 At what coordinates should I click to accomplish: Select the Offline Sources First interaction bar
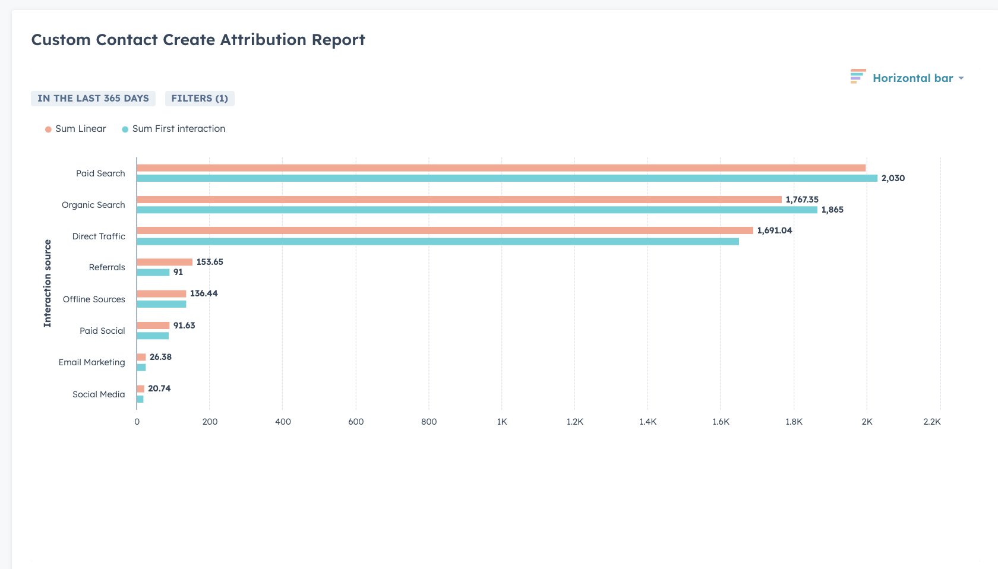click(162, 304)
